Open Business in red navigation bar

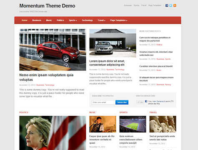[x=37, y=20]
